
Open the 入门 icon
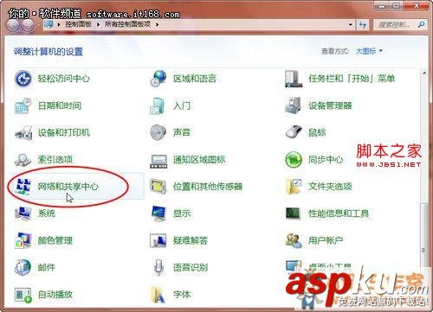point(158,105)
